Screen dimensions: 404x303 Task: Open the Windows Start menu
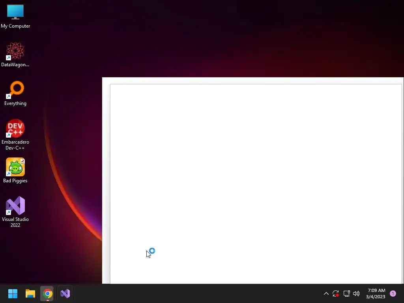13,294
